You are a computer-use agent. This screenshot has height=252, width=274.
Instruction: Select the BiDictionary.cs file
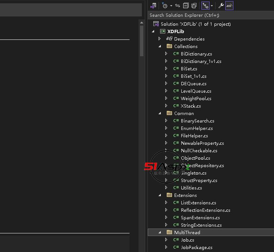point(196,54)
